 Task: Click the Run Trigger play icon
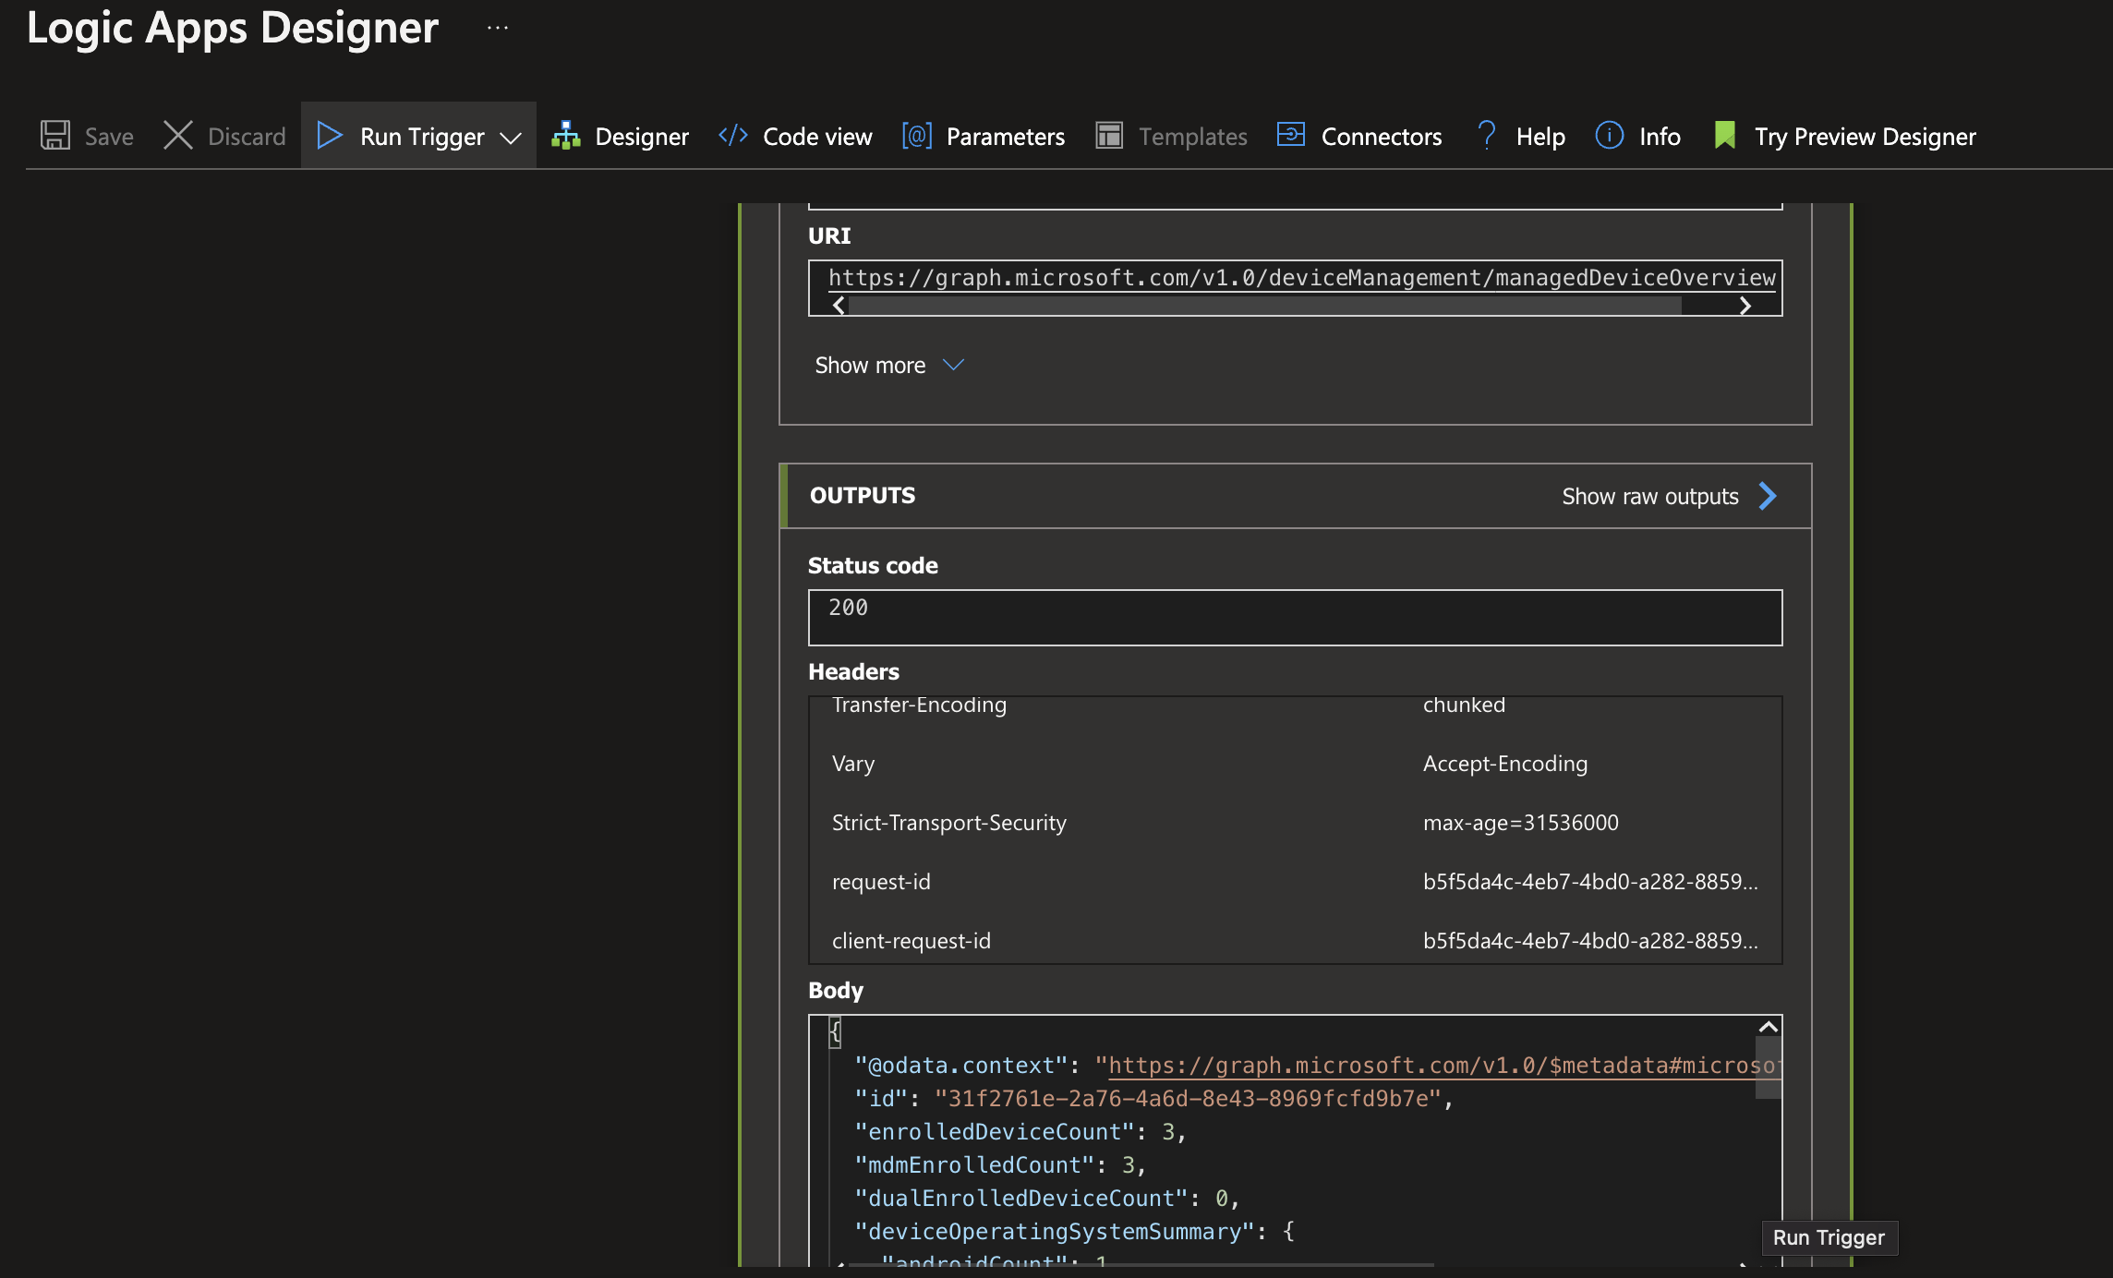[x=330, y=136]
